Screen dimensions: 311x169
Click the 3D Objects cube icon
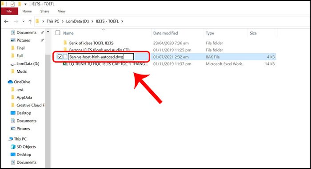pos(13,147)
